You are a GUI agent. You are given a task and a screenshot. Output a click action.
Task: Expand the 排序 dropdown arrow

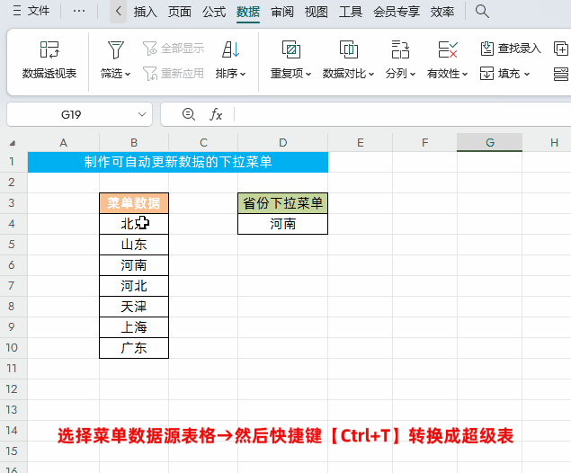click(x=243, y=75)
